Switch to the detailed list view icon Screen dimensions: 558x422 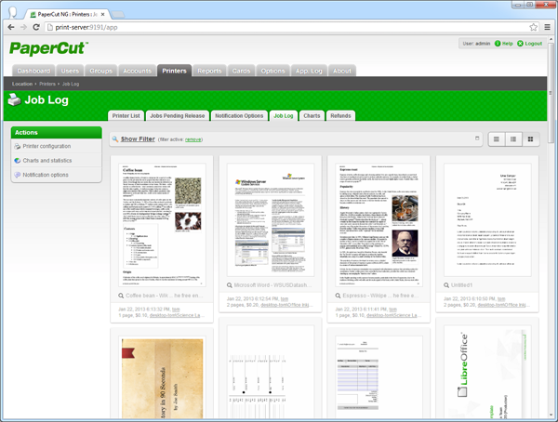513,138
